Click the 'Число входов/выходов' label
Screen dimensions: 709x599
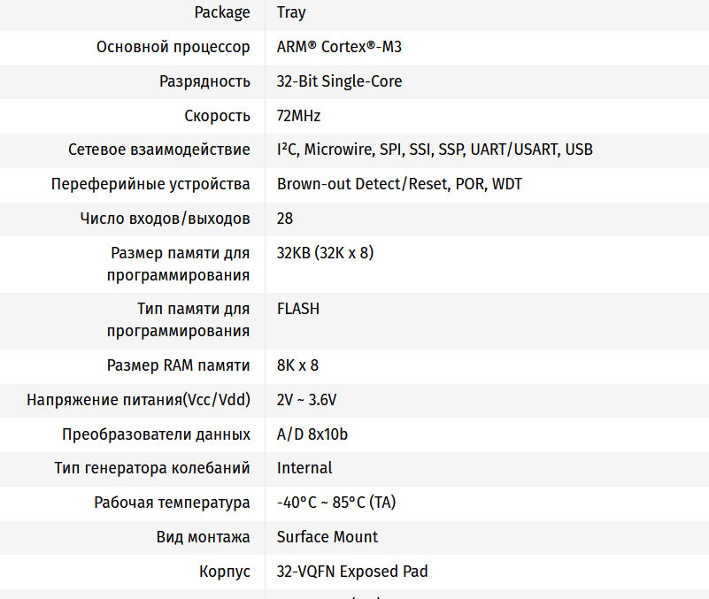click(165, 219)
